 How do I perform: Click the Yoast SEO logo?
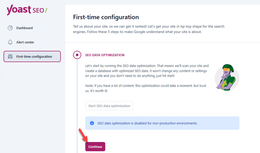click(x=27, y=10)
